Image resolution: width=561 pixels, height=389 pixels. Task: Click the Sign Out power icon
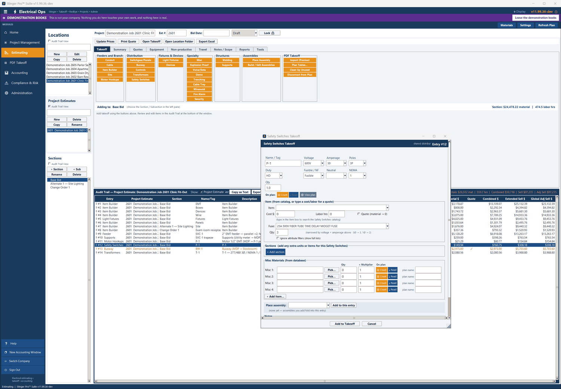[6, 370]
